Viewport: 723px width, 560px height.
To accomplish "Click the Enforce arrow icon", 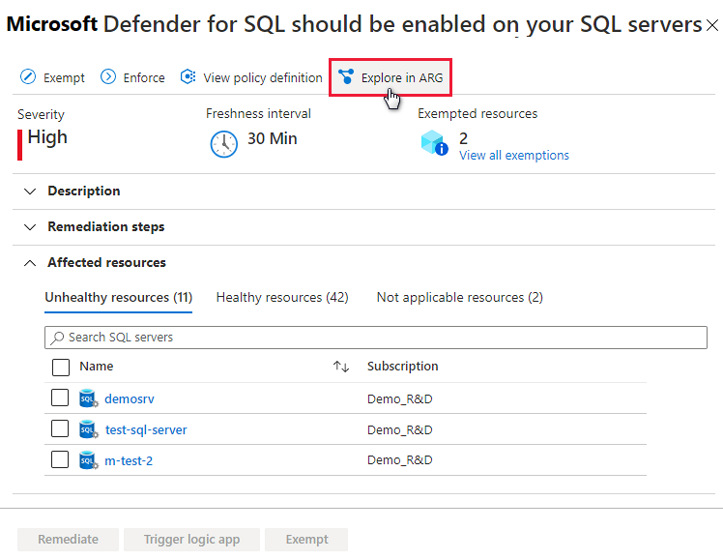I will pos(108,77).
